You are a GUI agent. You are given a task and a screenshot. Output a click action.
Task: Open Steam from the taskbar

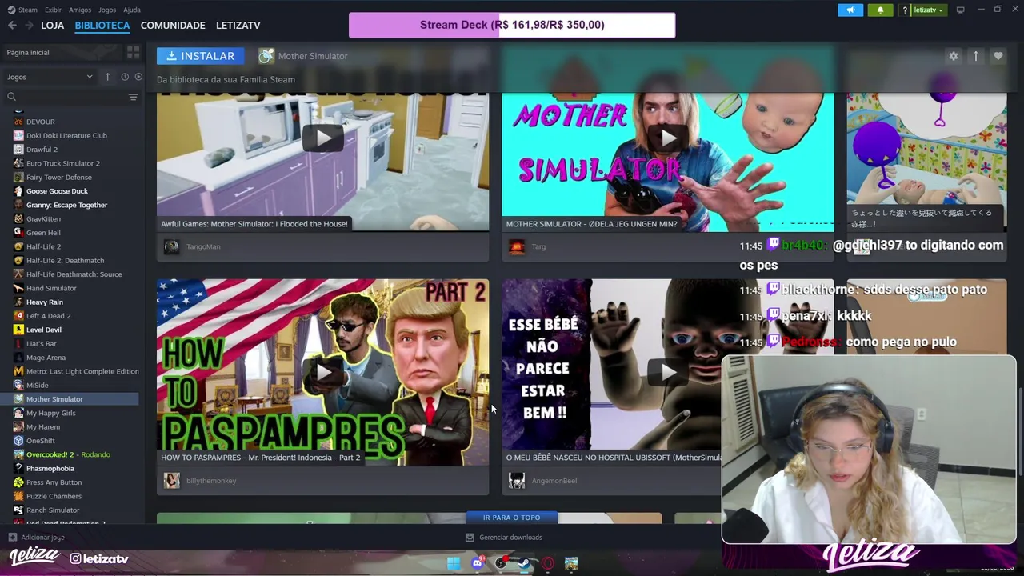[x=525, y=563]
